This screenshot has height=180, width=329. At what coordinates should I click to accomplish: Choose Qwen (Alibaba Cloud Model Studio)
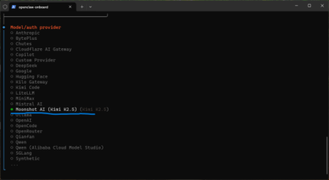pyautogui.click(x=59, y=148)
